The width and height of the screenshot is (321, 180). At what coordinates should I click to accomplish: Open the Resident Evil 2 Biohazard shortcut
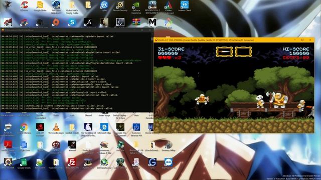click(152, 7)
